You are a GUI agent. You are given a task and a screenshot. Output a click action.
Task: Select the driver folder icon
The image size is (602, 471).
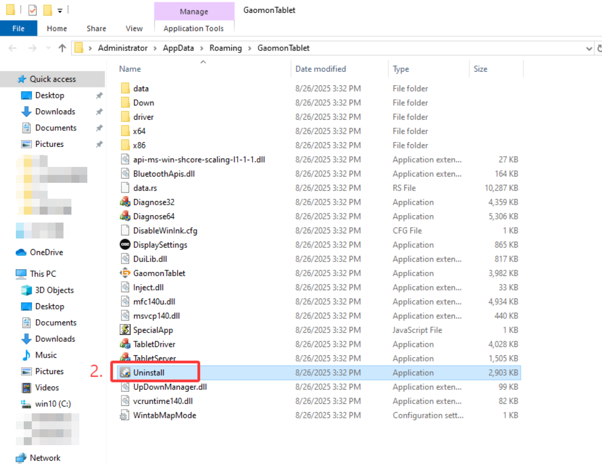click(x=125, y=117)
